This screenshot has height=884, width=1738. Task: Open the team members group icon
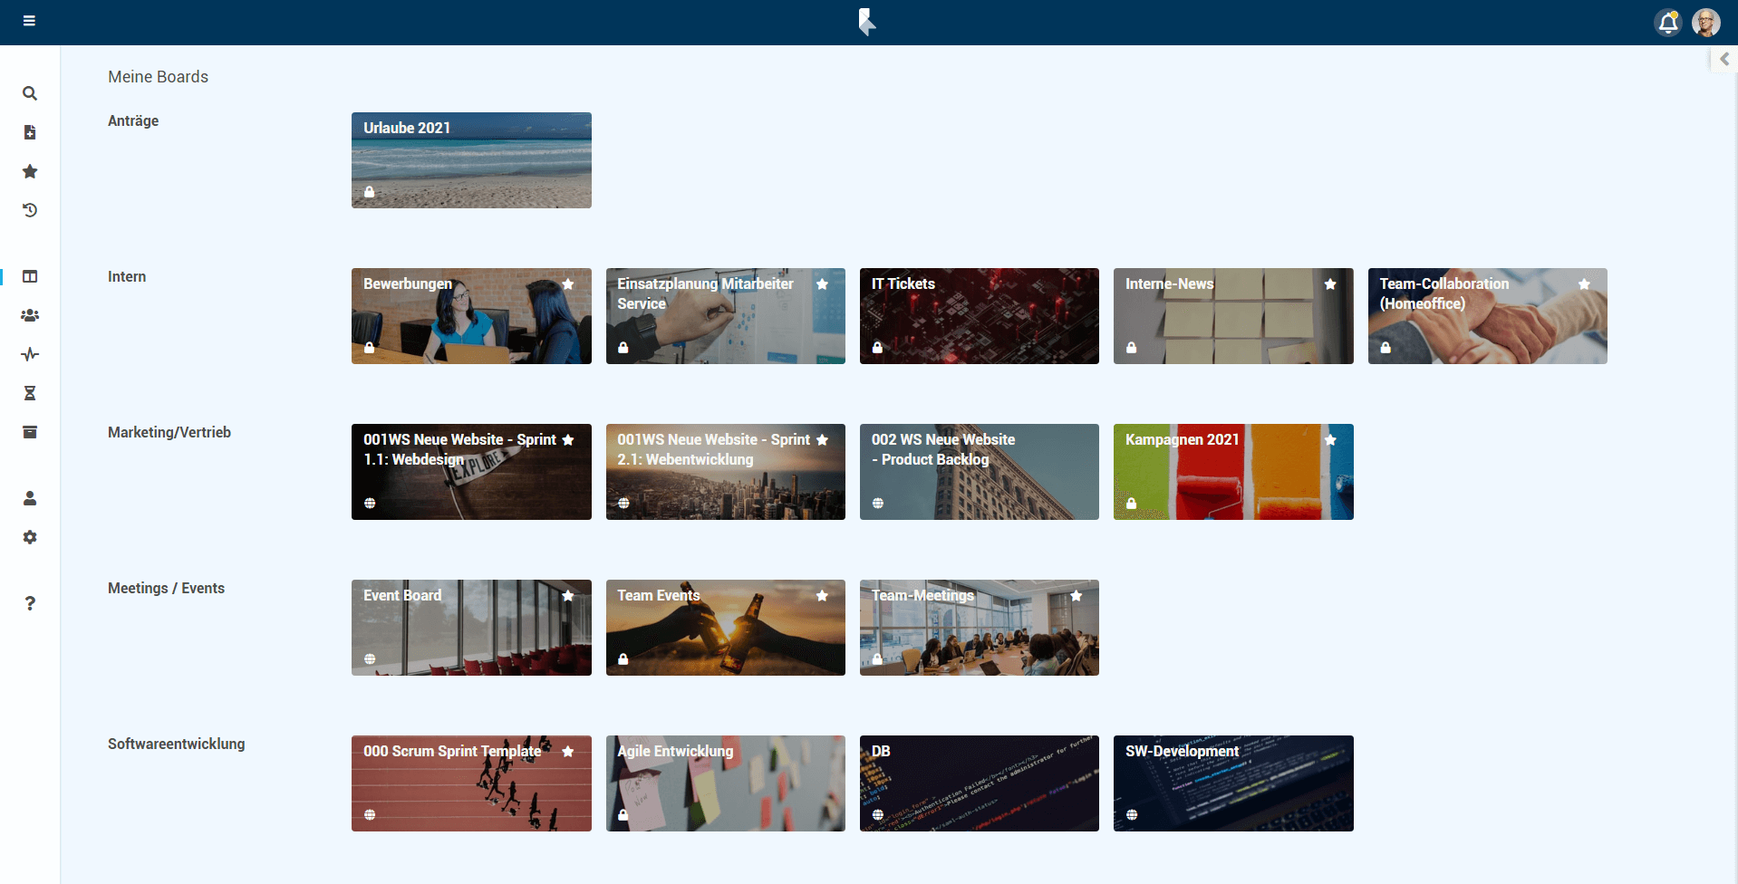pyautogui.click(x=30, y=315)
